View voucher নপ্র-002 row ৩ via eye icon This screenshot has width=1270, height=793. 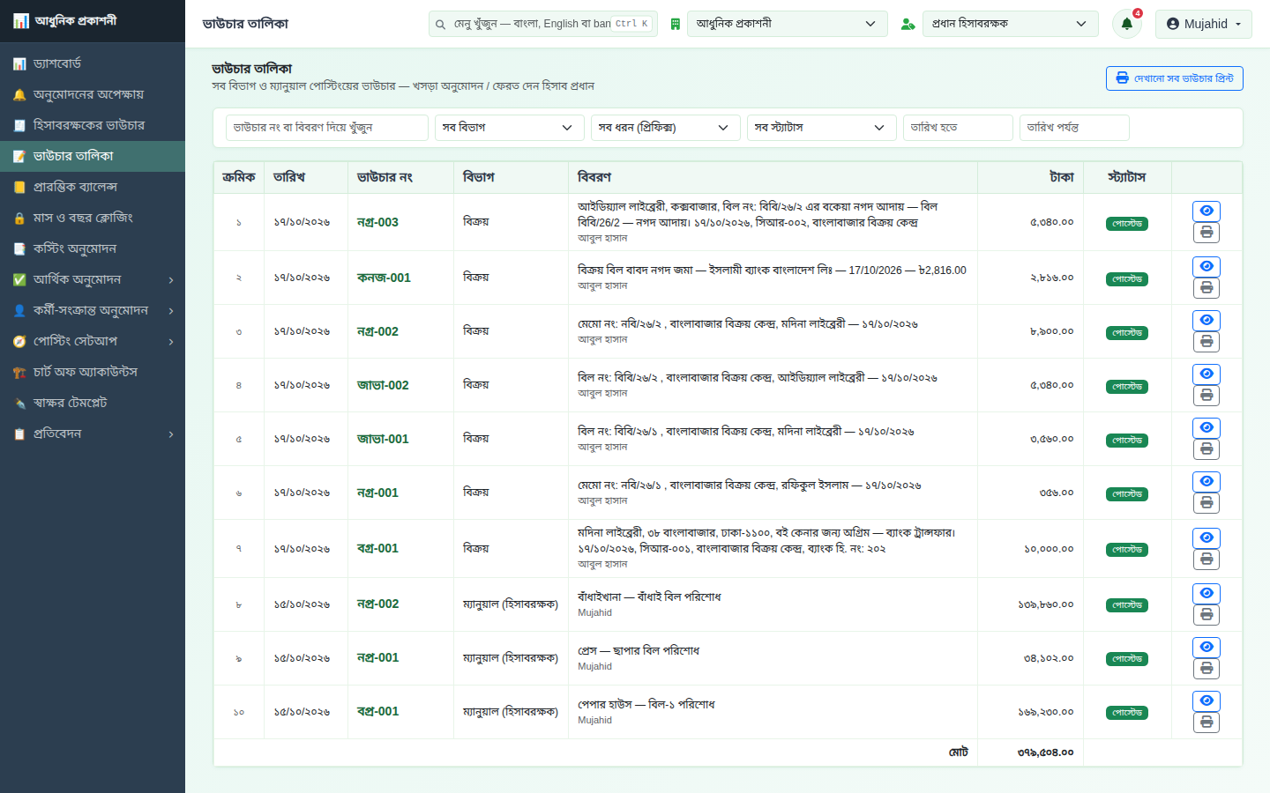tap(1206, 320)
